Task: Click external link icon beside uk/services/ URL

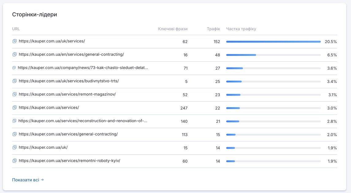Action: (14, 41)
